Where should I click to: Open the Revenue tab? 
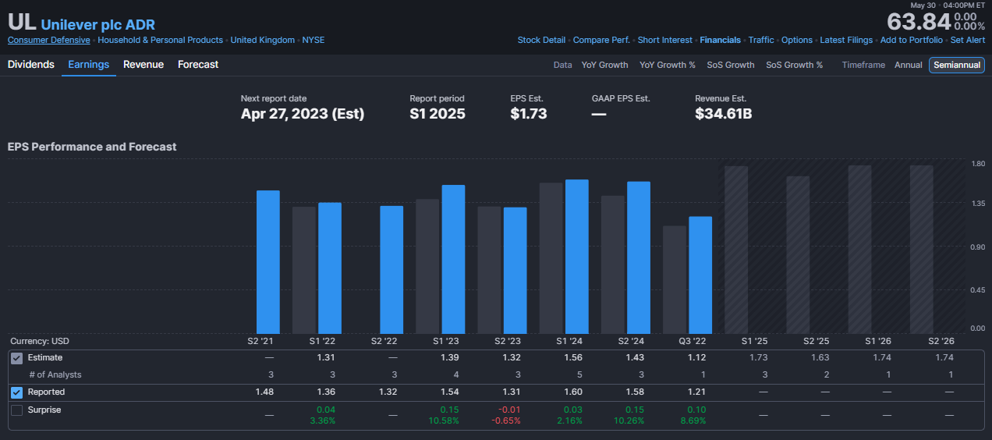click(143, 65)
